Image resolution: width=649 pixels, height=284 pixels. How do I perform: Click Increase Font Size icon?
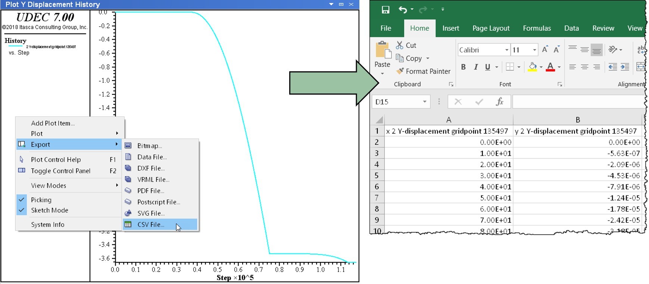tap(545, 49)
